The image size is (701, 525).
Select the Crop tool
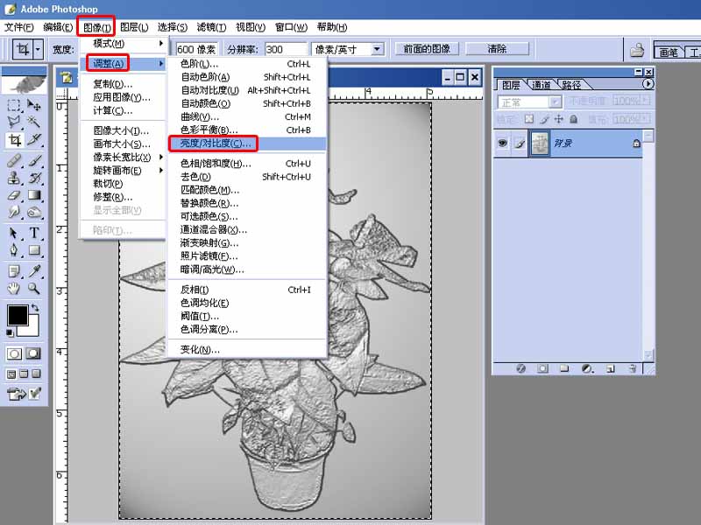click(15, 137)
